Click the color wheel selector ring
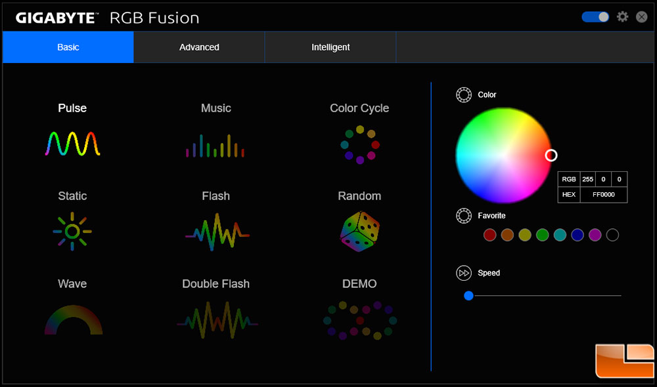The width and height of the screenshot is (657, 387). click(551, 155)
